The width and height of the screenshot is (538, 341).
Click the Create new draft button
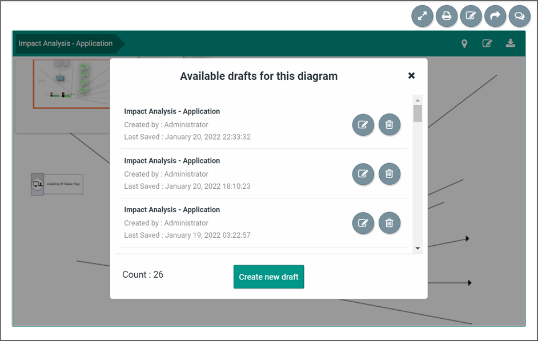pos(268,277)
